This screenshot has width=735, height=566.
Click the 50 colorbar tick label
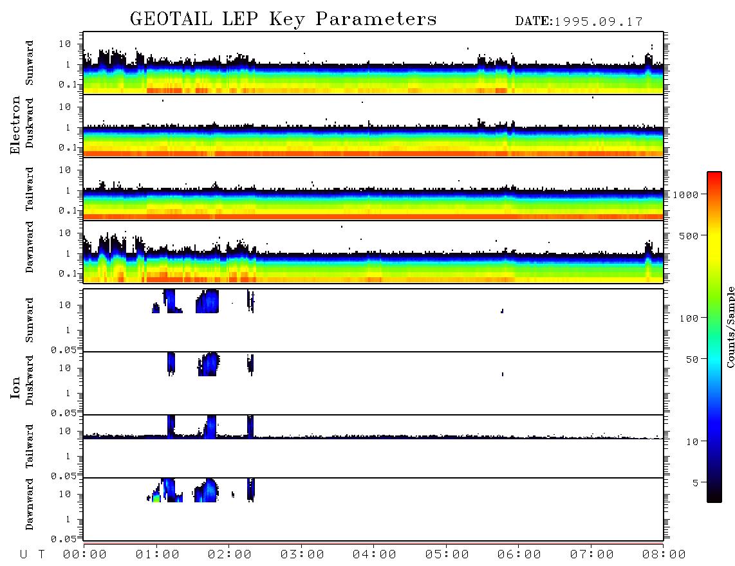[x=693, y=360]
